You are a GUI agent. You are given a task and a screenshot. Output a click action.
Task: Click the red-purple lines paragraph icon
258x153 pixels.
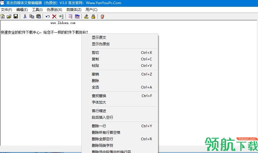click(x=70, y=17)
